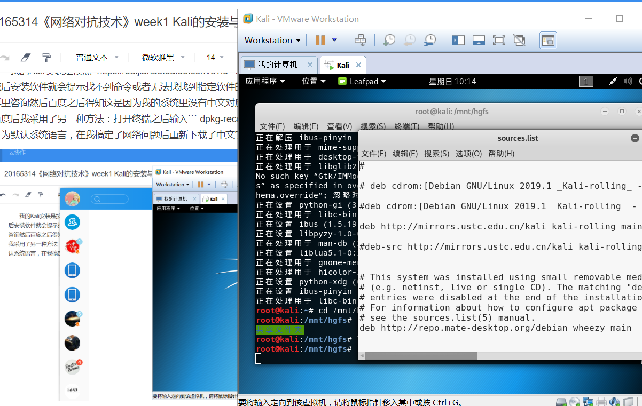Open the paragraph style 普通文本 dropdown
This screenshot has width=642, height=406.
point(97,57)
